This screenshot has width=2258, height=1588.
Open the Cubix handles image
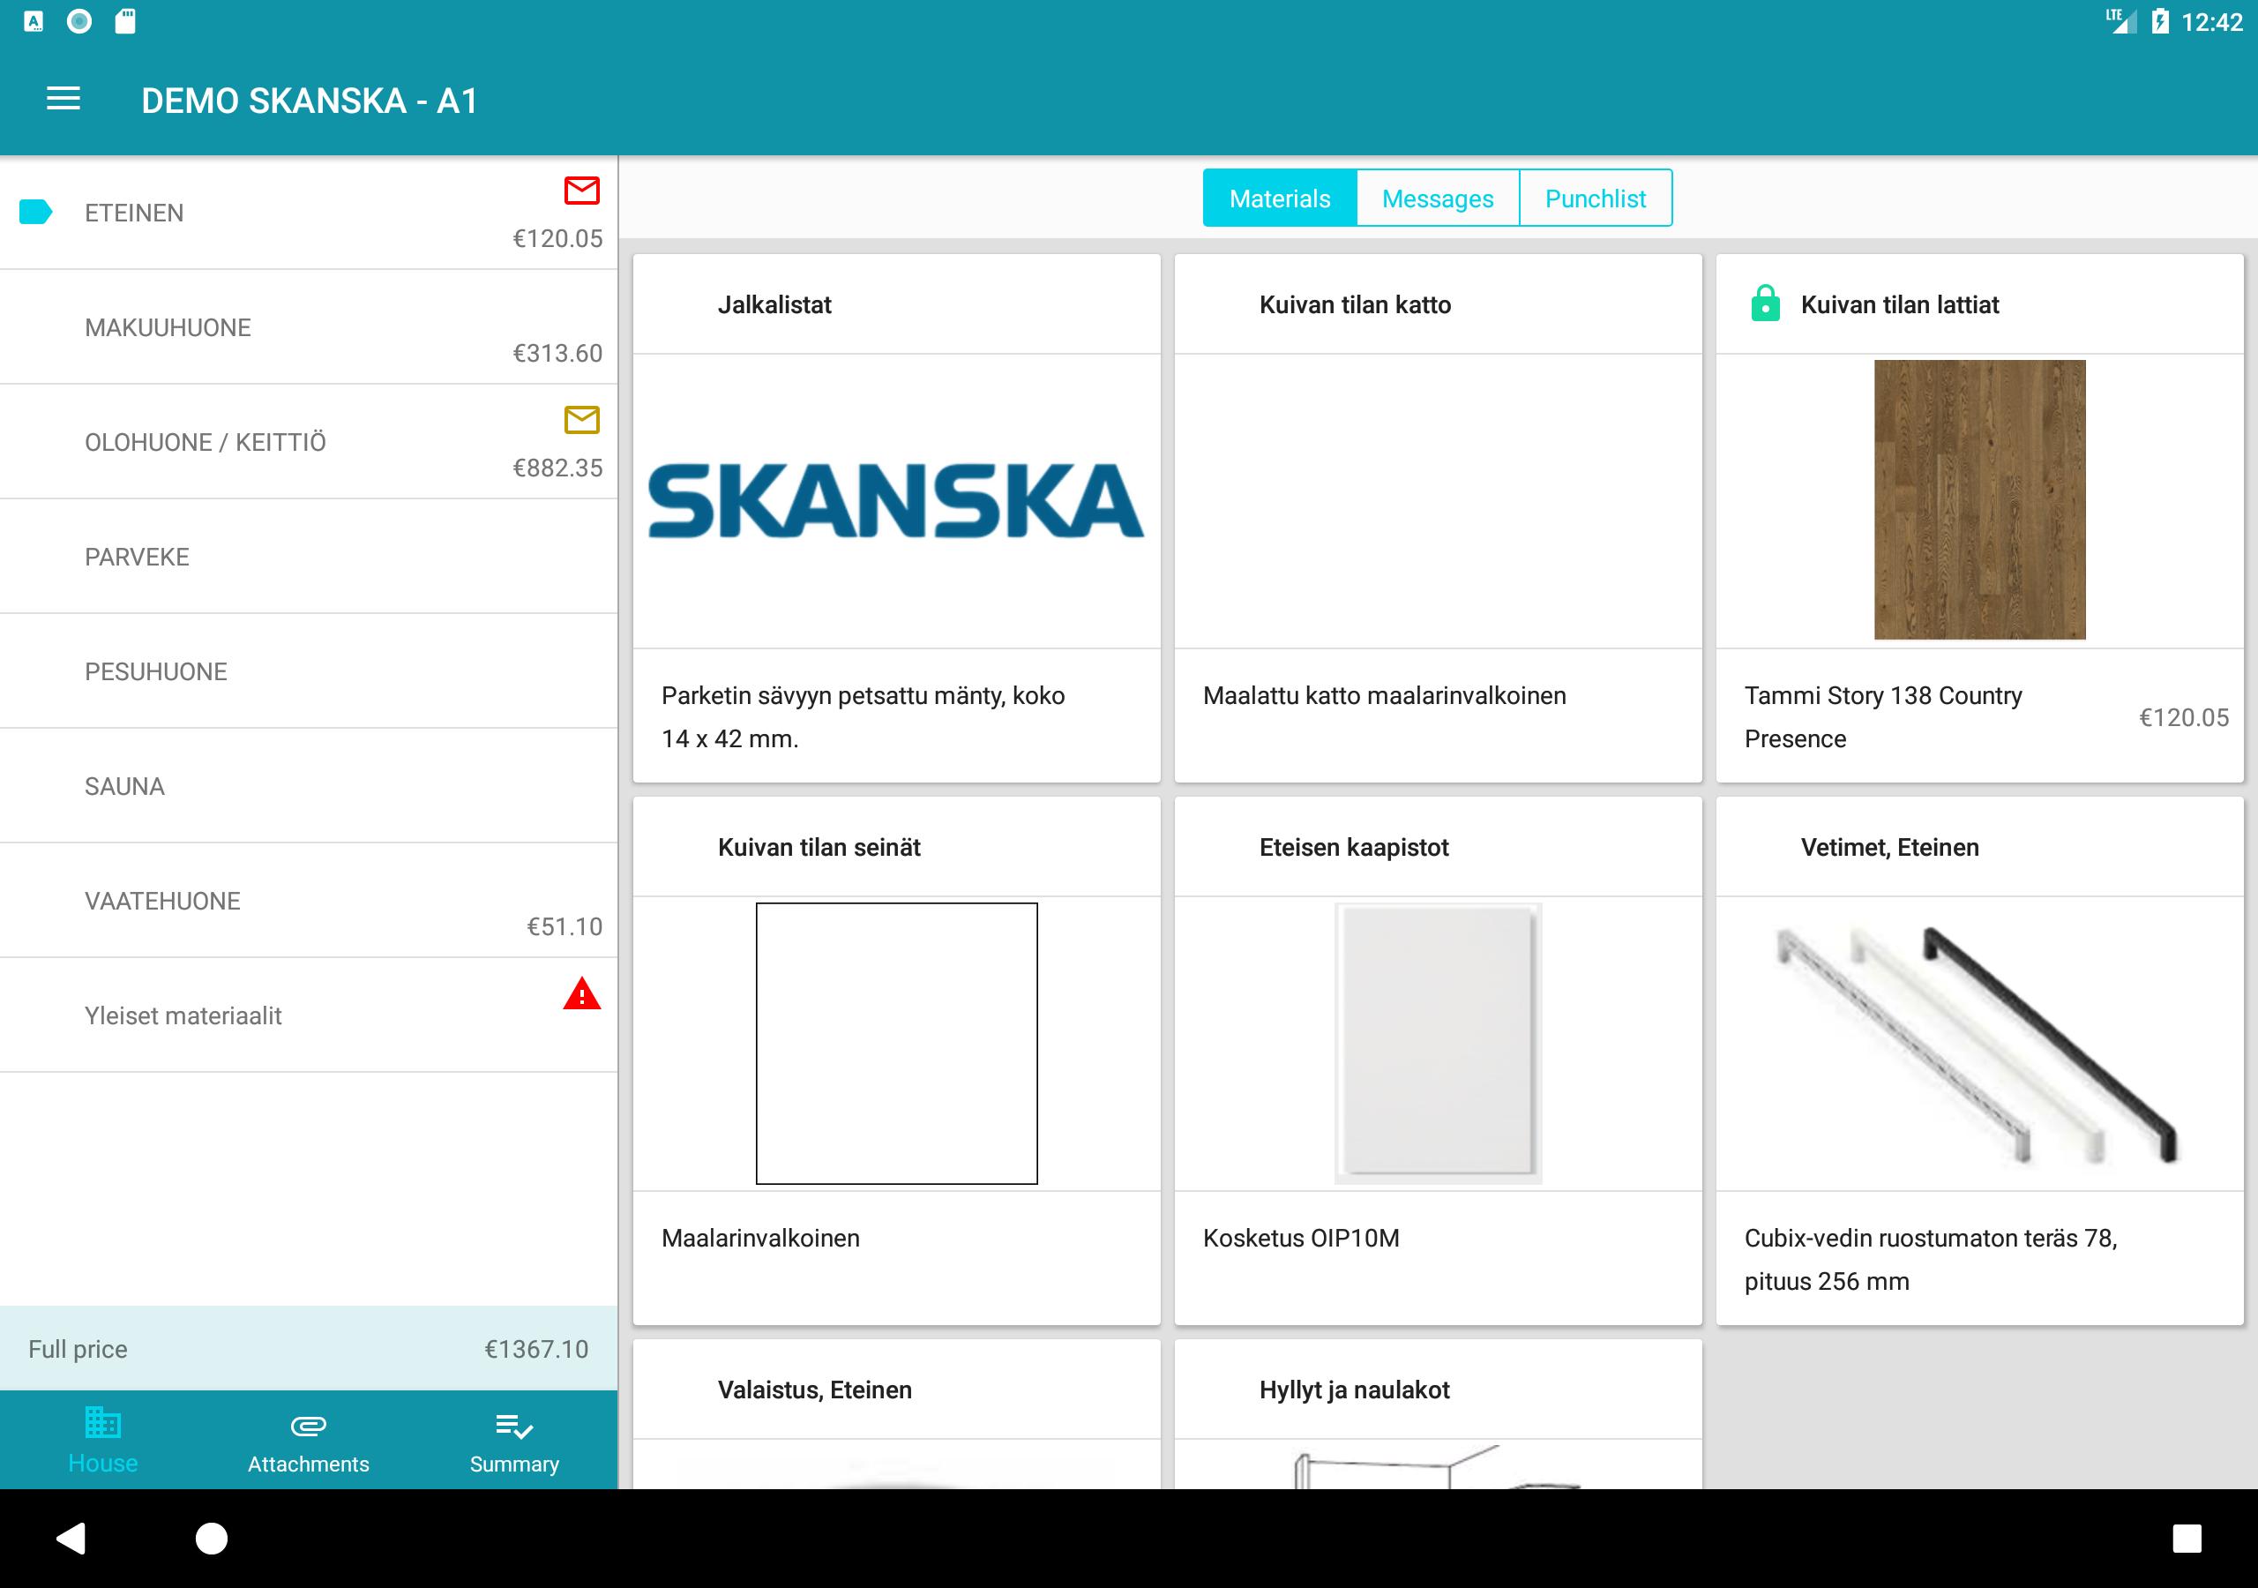pos(1978,1043)
